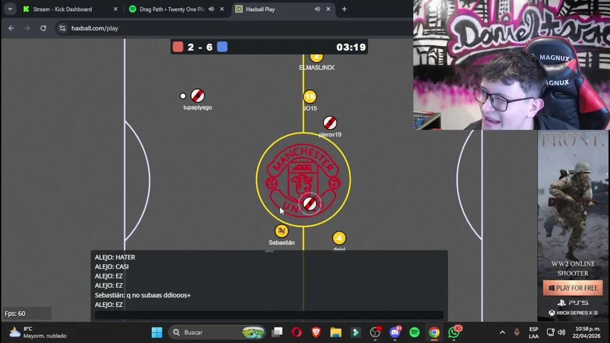This screenshot has width=610, height=343.
Task: Close the Stream - Kick Dashboard tab
Action: [115, 9]
